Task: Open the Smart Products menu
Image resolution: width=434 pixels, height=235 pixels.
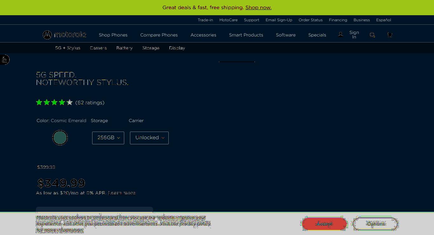Action: point(246,35)
